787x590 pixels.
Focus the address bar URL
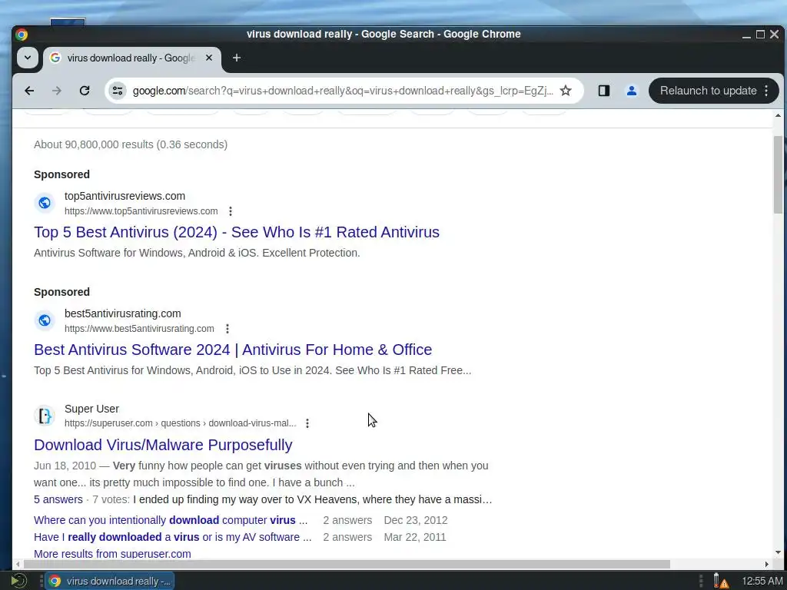tap(343, 91)
